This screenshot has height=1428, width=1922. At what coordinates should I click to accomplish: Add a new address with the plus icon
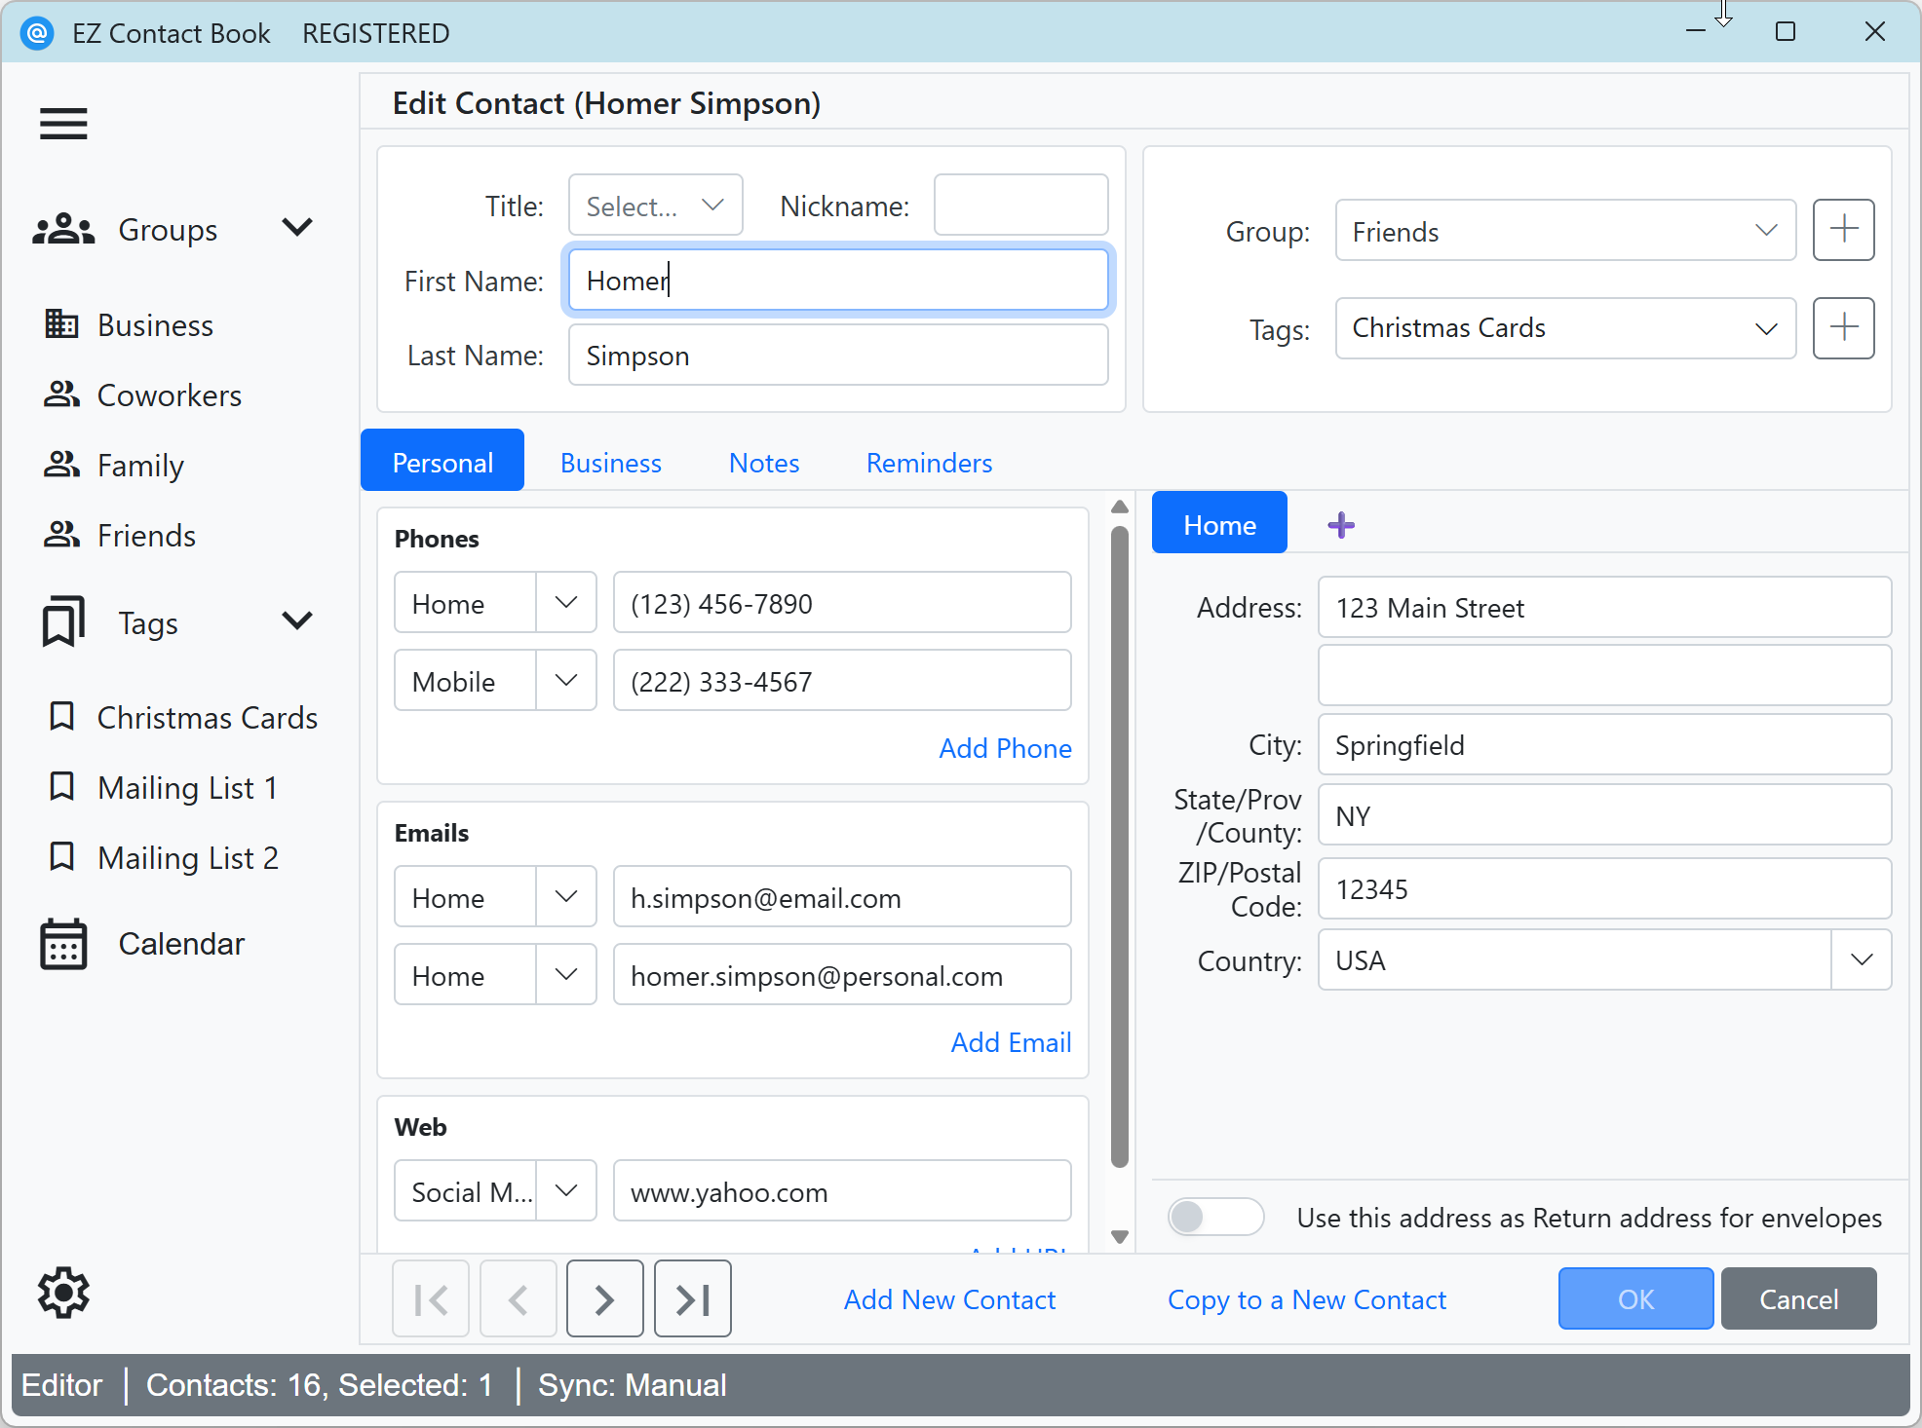(x=1340, y=523)
